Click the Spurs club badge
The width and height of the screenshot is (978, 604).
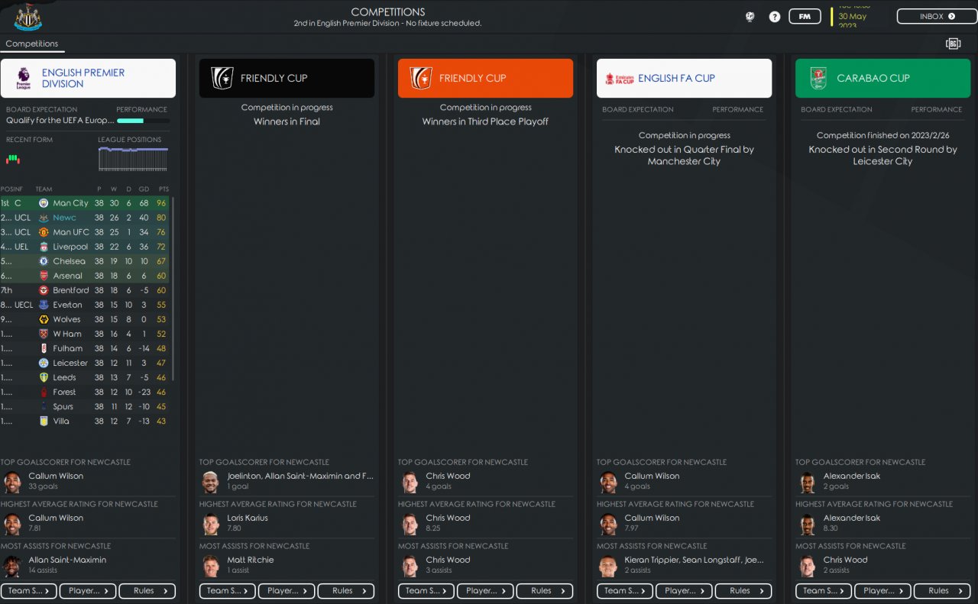[44, 406]
